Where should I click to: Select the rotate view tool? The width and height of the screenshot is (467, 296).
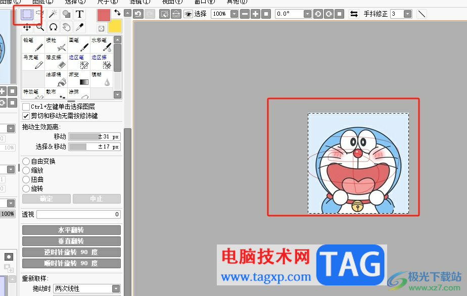pos(53,27)
